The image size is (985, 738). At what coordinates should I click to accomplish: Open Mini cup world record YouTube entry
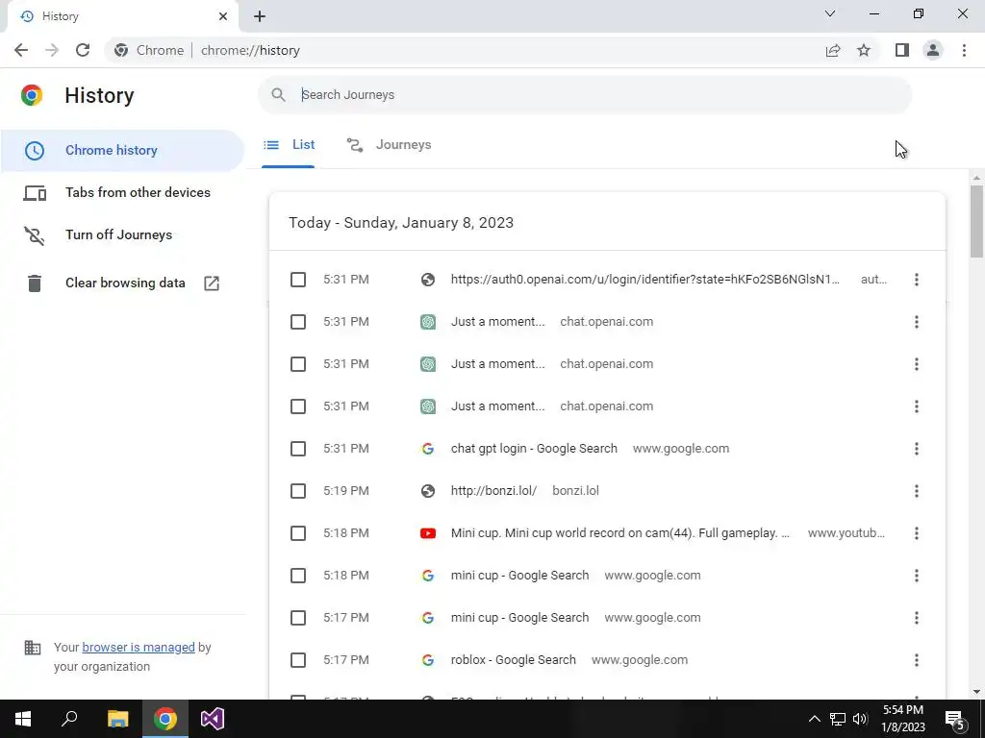pos(620,533)
